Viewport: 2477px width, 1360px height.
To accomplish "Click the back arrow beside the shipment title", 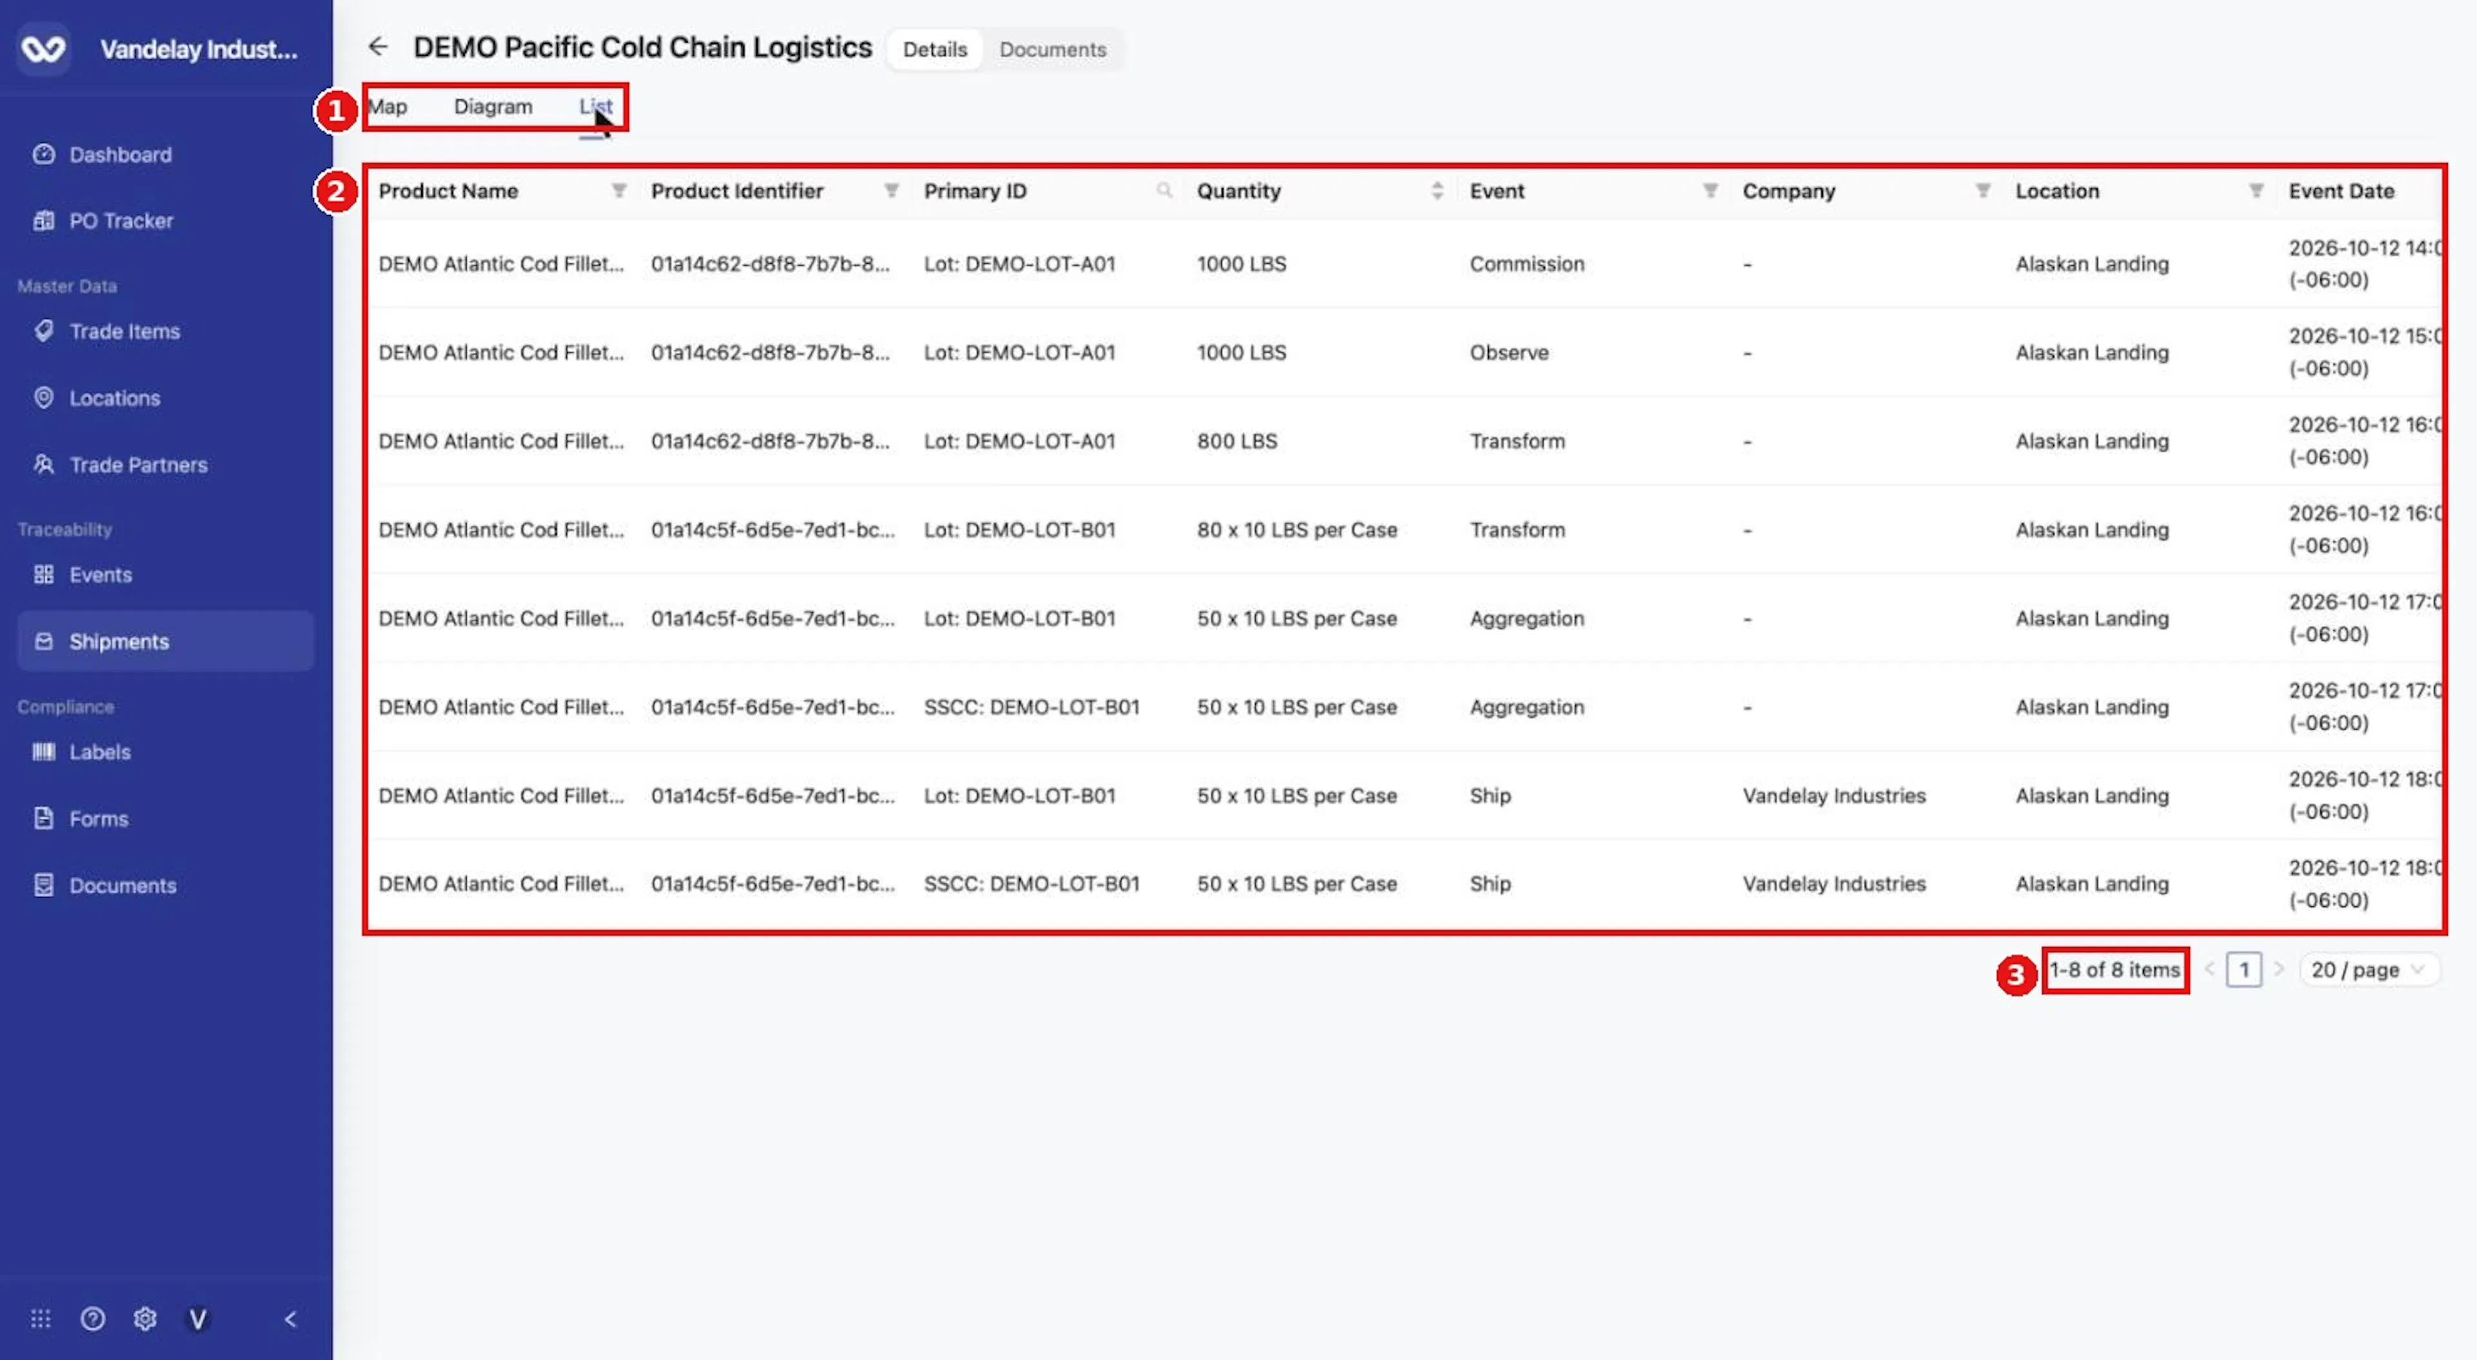I will click(x=378, y=46).
